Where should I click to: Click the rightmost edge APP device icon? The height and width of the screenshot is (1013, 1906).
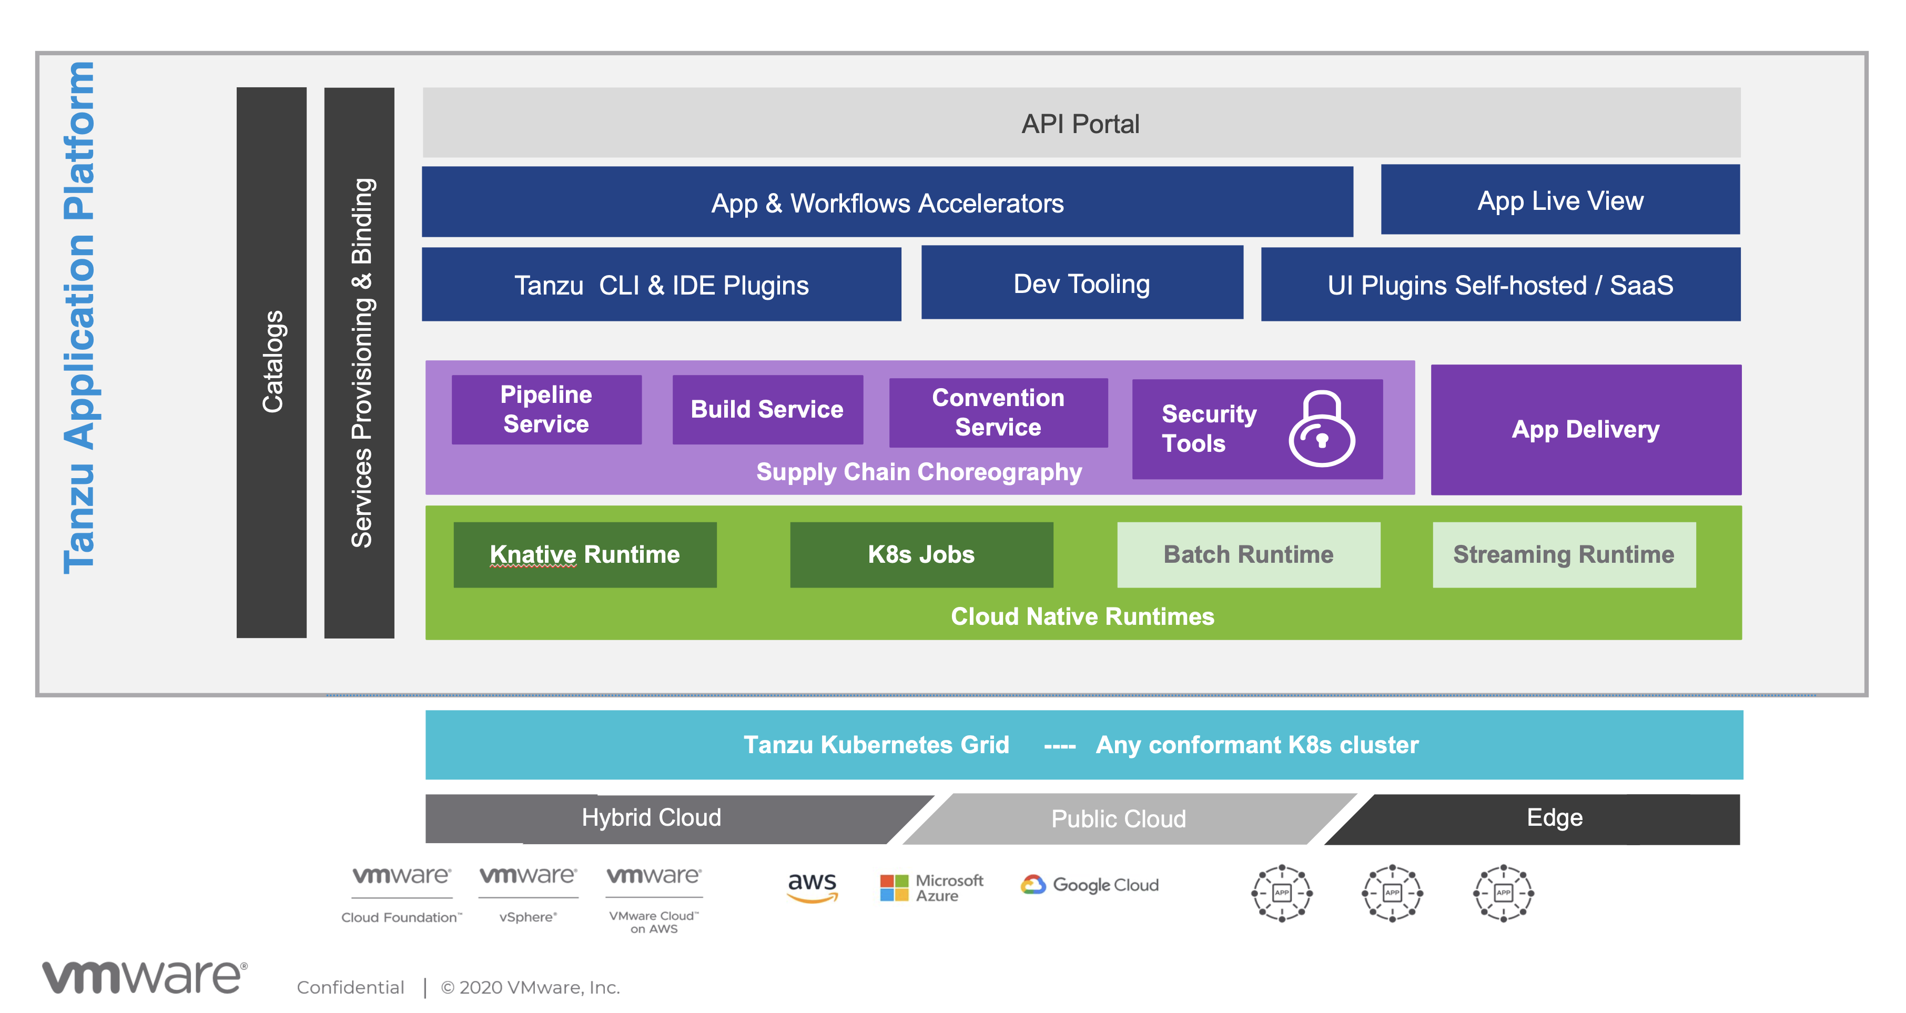click(x=1502, y=893)
